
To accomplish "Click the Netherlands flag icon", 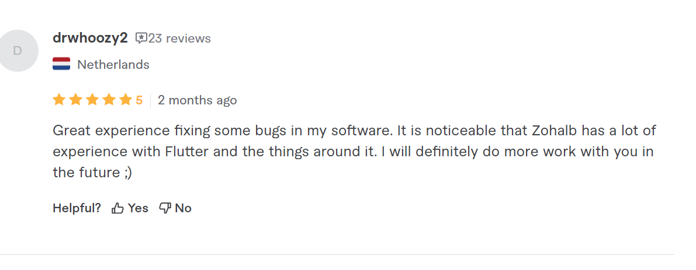I will tap(61, 64).
